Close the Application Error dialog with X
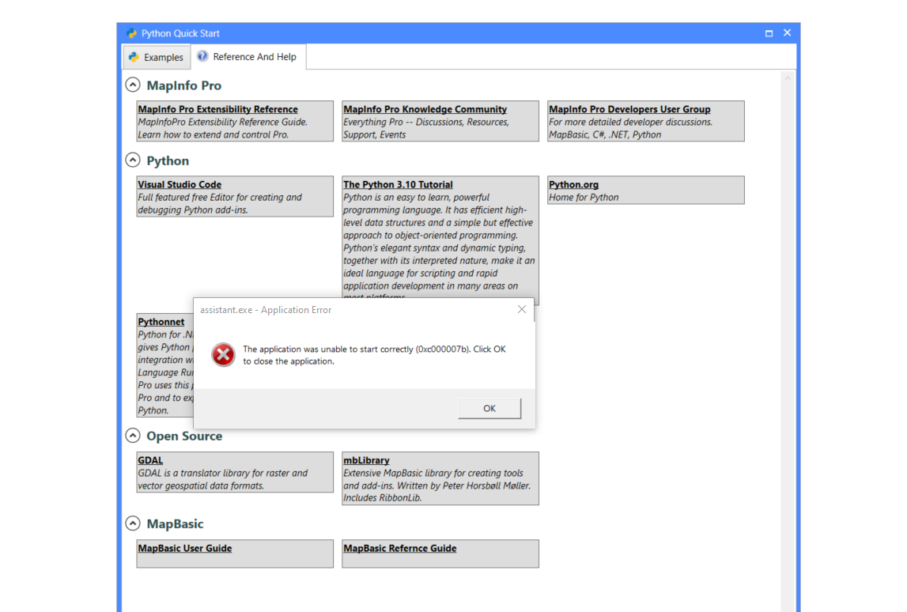 coord(522,309)
